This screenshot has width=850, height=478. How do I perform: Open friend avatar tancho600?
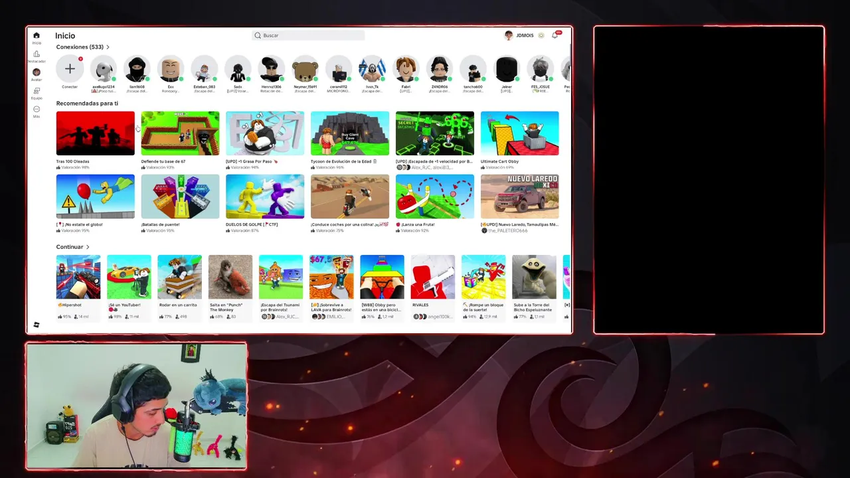click(x=473, y=68)
